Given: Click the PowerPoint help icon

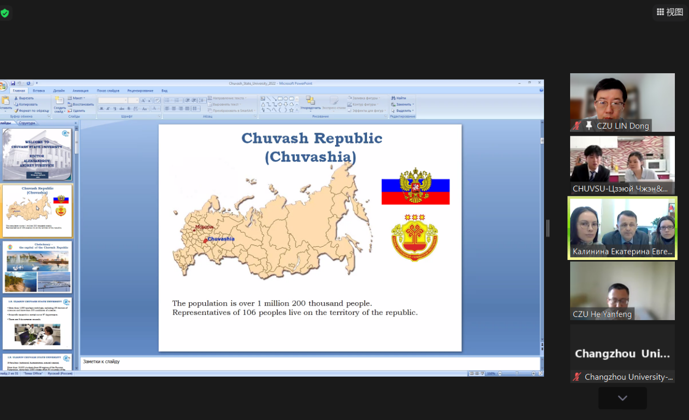Looking at the screenshot, I should point(541,91).
